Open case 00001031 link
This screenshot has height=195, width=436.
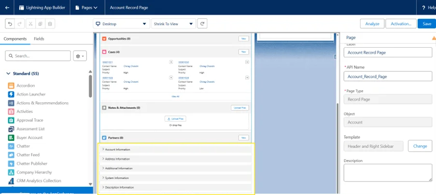click(107, 62)
